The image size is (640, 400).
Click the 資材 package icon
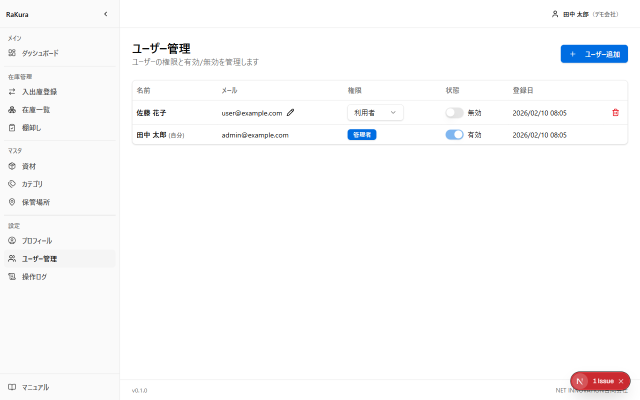12,166
